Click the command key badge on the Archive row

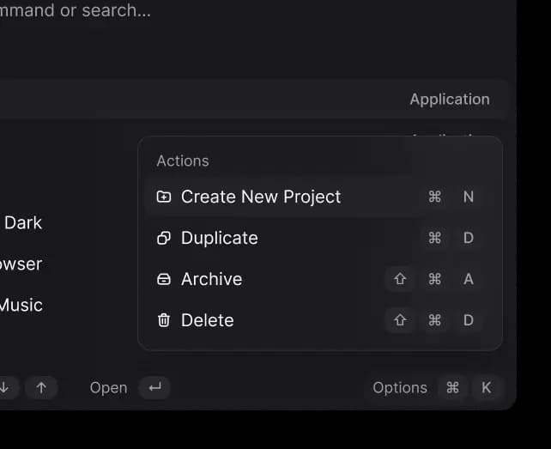[x=434, y=279]
